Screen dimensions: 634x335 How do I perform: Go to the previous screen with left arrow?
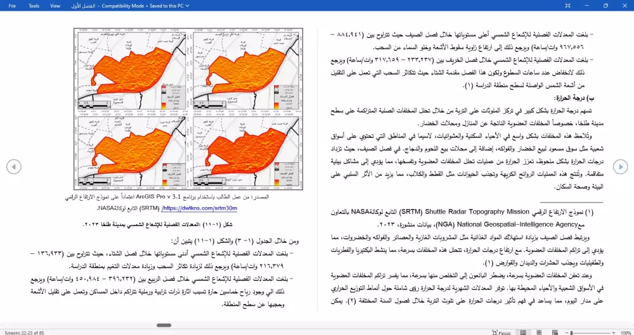coord(14,167)
